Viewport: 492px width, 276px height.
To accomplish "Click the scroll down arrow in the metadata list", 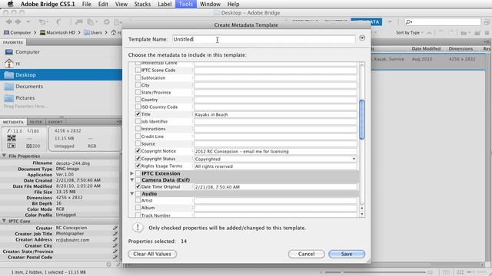I will coord(362,215).
